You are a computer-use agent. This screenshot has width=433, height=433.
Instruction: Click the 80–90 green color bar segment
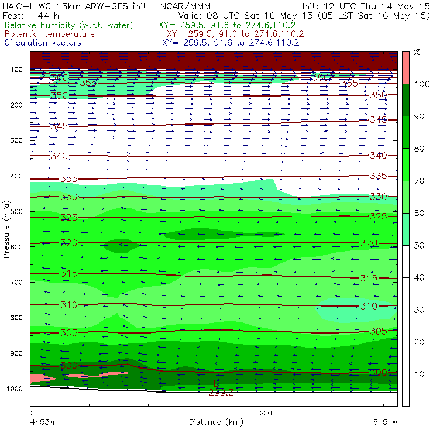click(405, 132)
